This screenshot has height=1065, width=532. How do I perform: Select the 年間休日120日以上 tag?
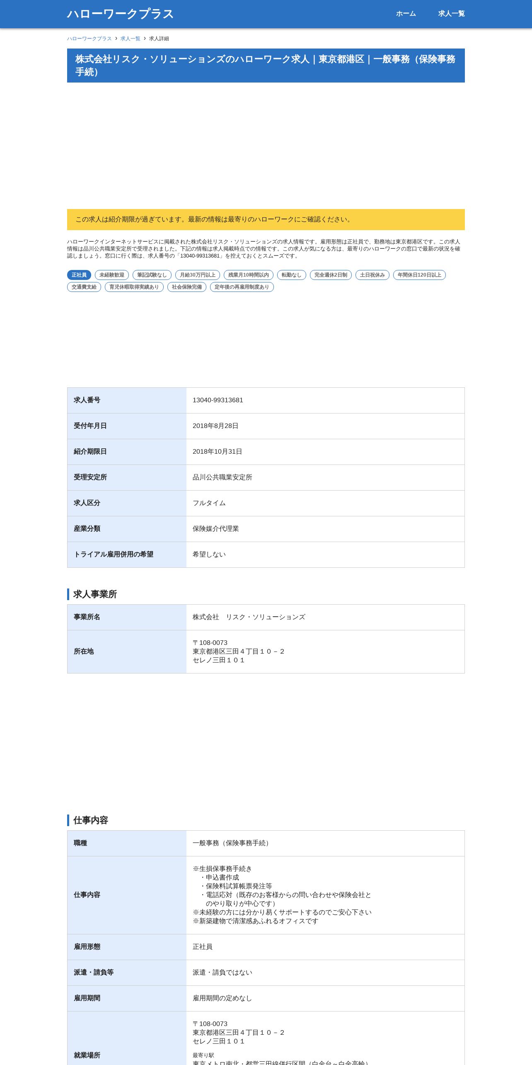coord(419,275)
